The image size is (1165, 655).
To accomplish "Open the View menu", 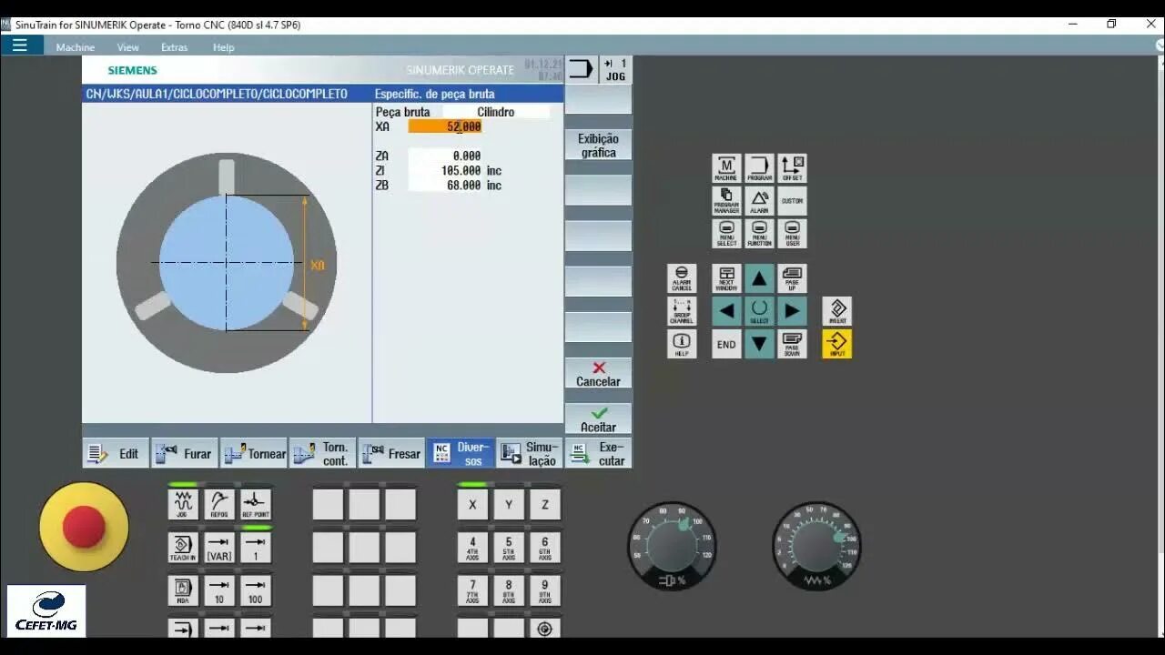I will pyautogui.click(x=128, y=47).
